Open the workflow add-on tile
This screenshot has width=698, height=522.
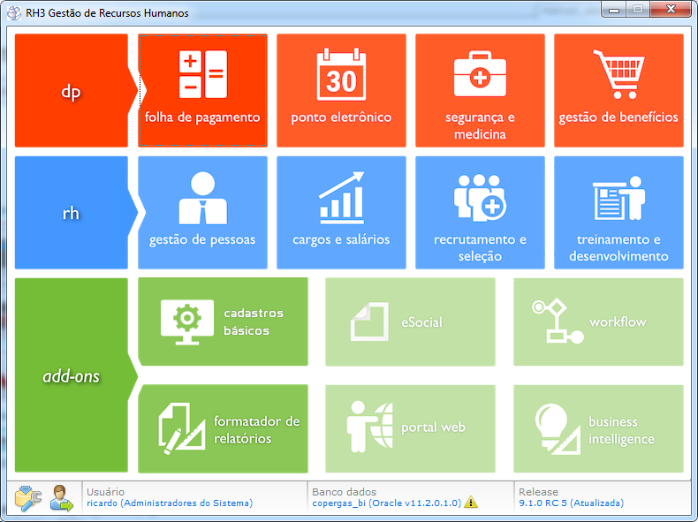pos(598,322)
